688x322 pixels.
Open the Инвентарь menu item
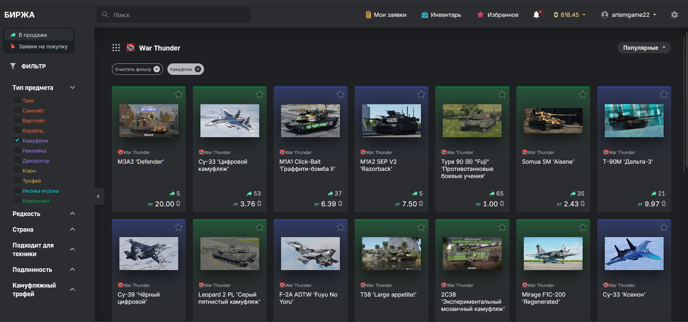(x=441, y=15)
